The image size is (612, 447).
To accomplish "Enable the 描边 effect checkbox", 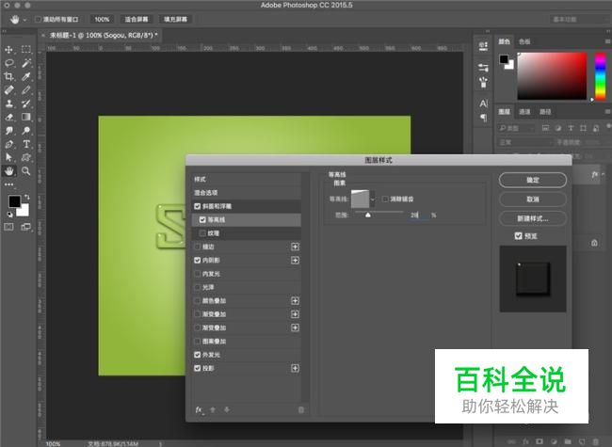I will 198,247.
